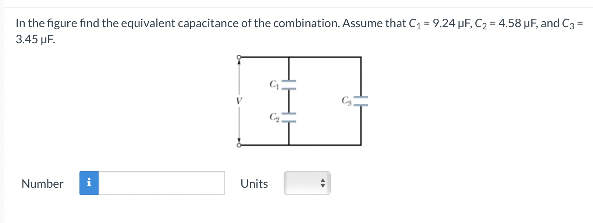Click the down arrow on the Units selector
Screen dimensions: 593x223
322,186
